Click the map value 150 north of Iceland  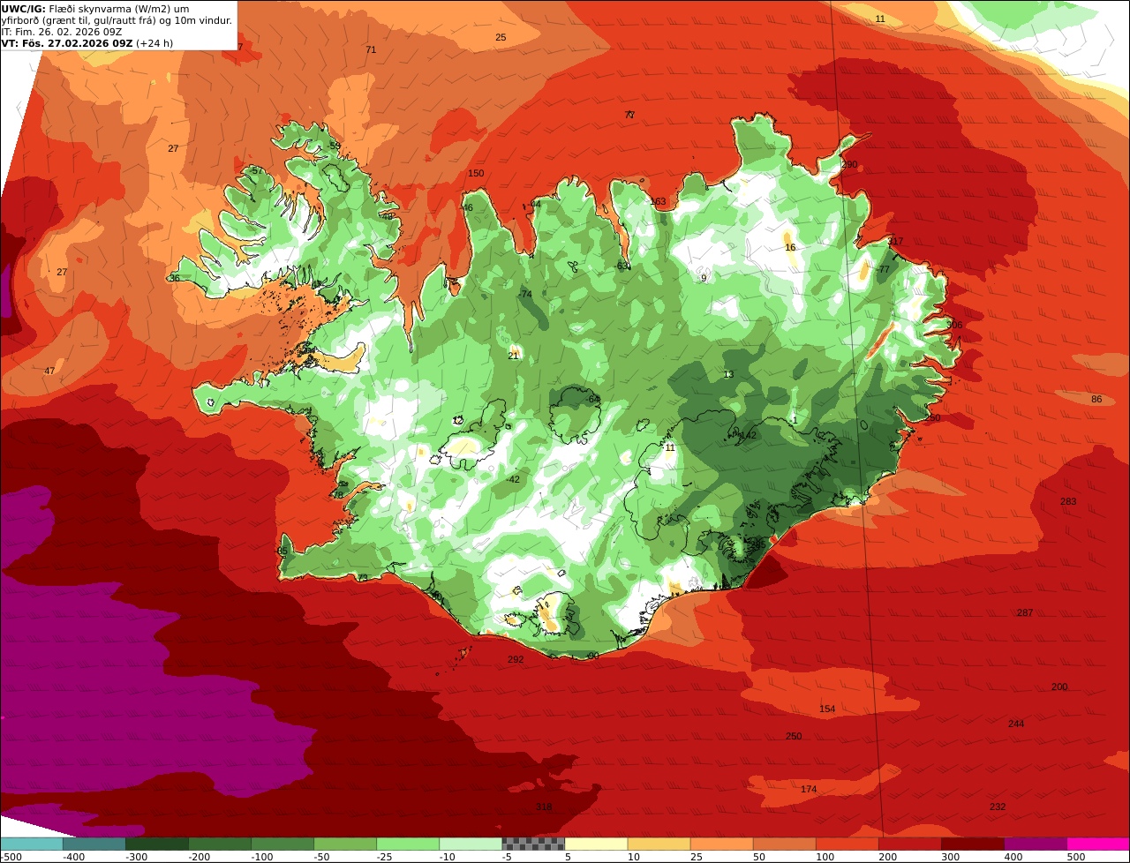pos(476,174)
